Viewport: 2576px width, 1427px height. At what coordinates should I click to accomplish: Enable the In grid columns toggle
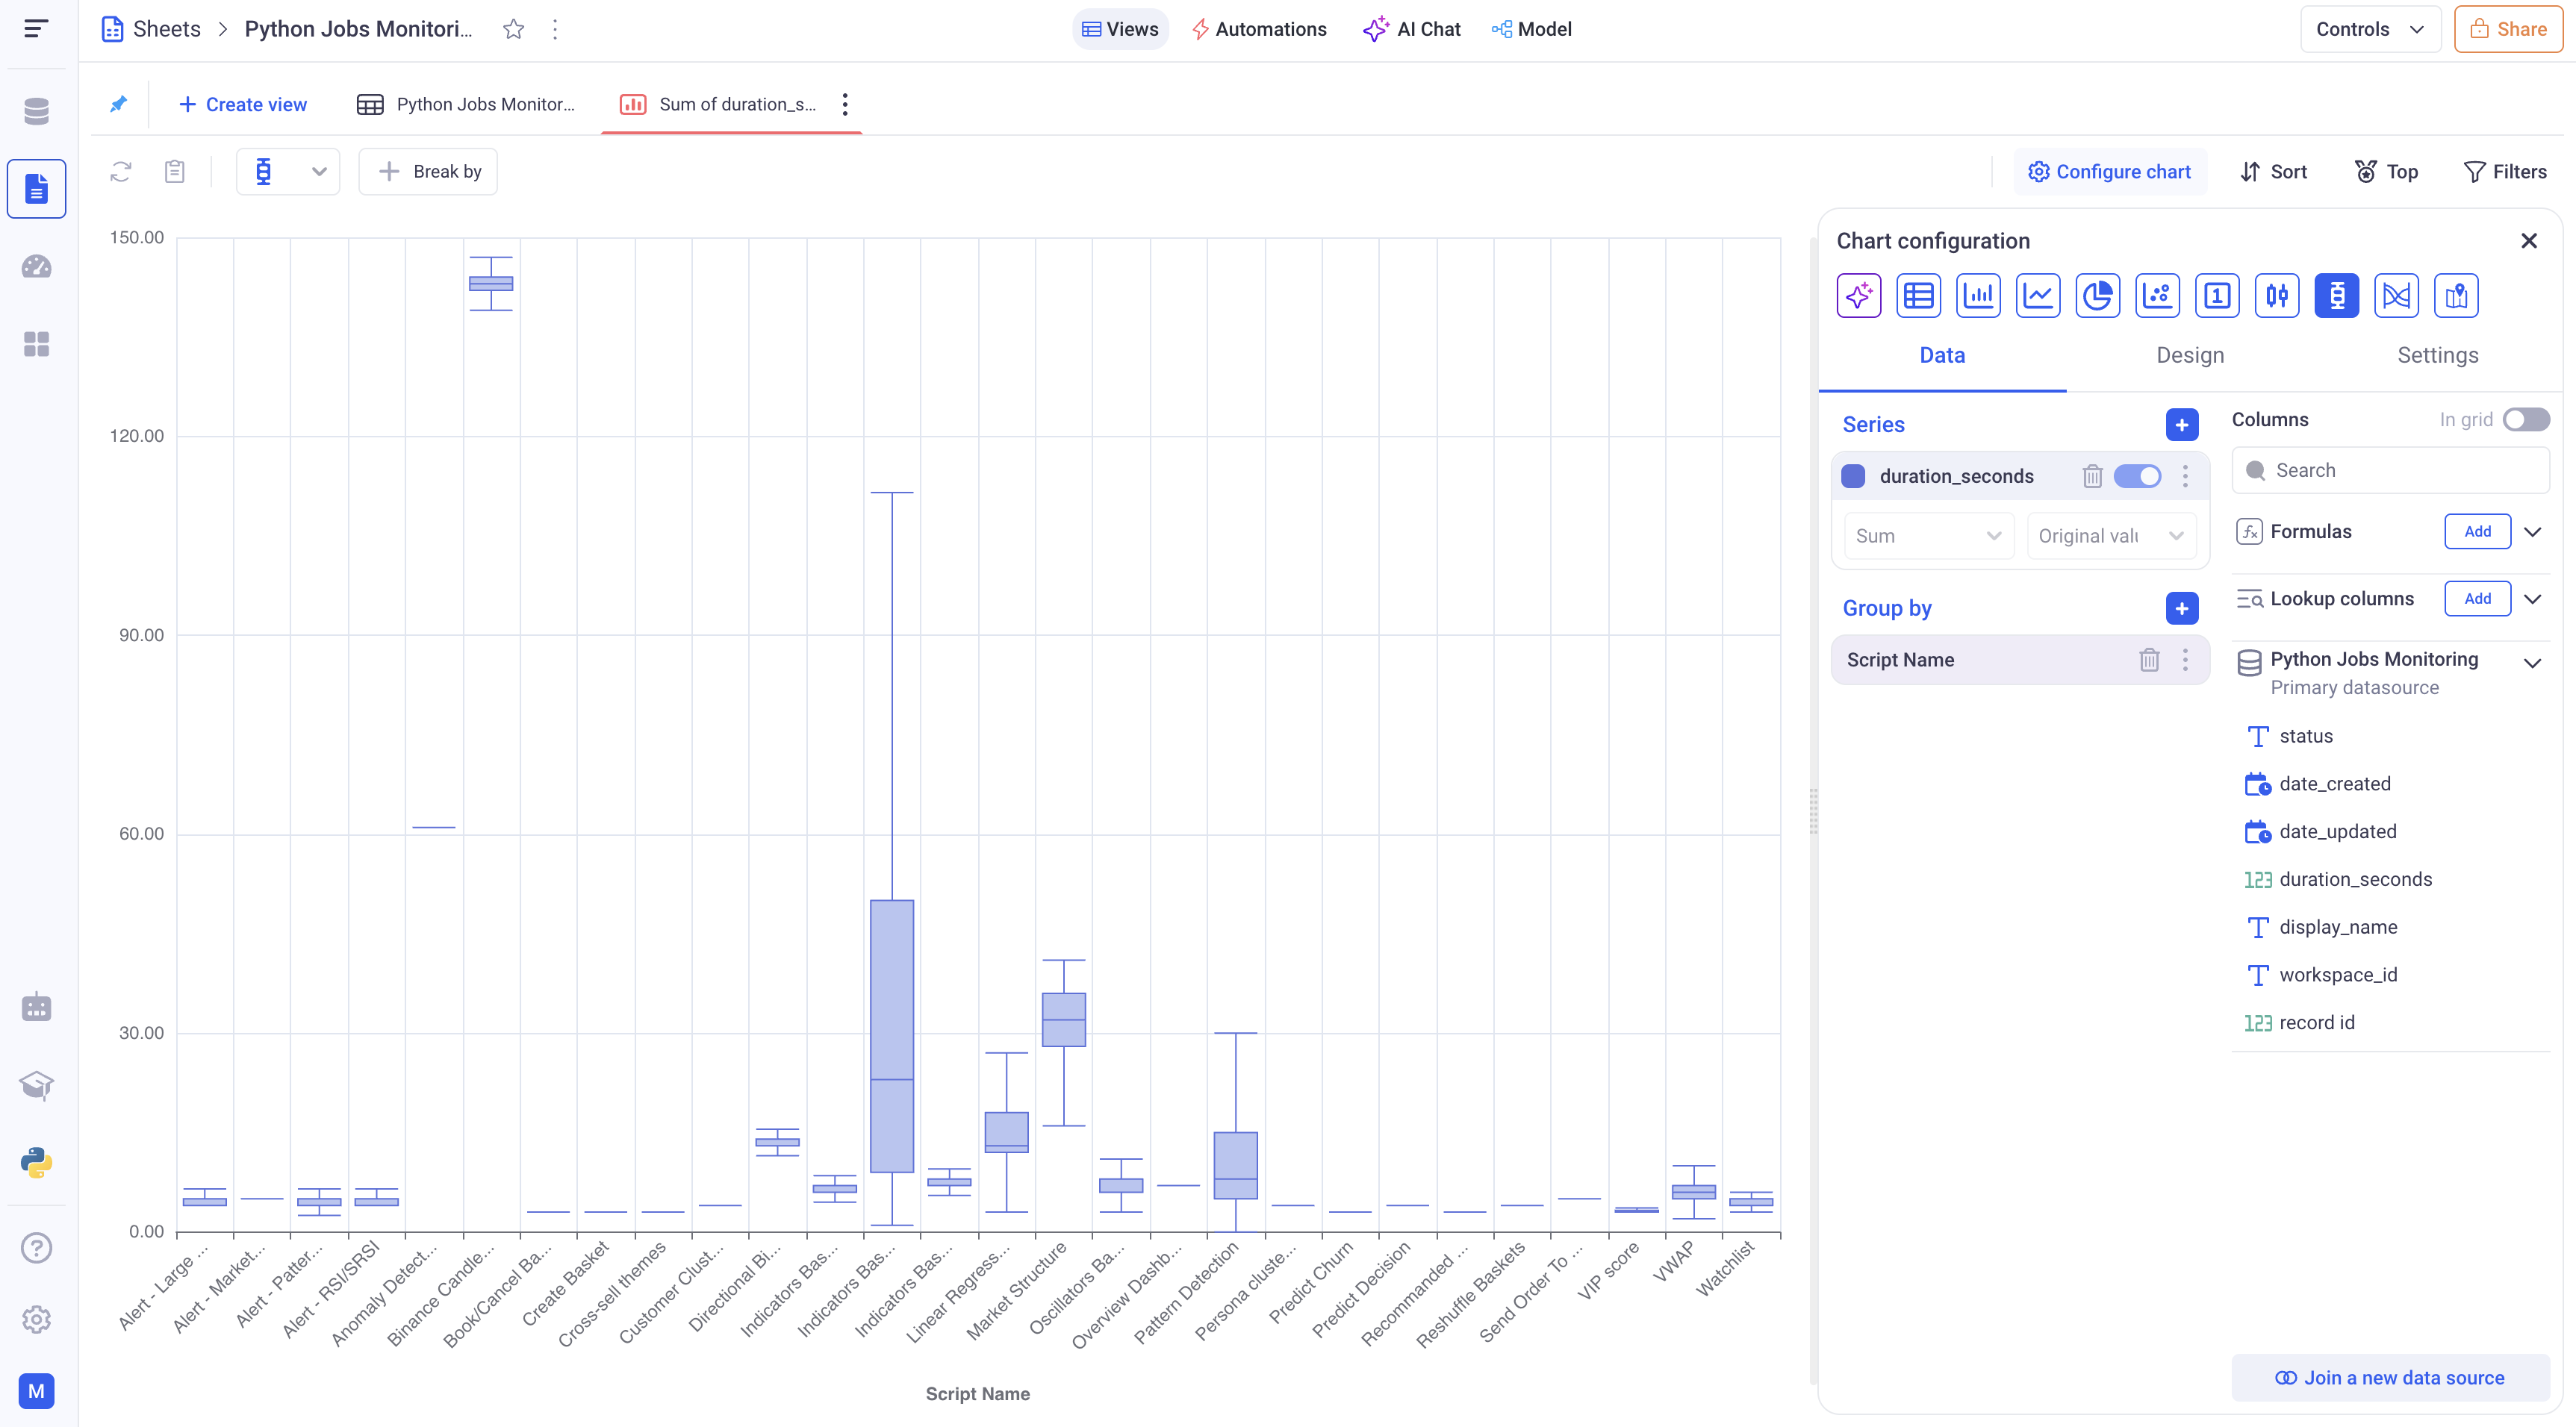click(2525, 419)
